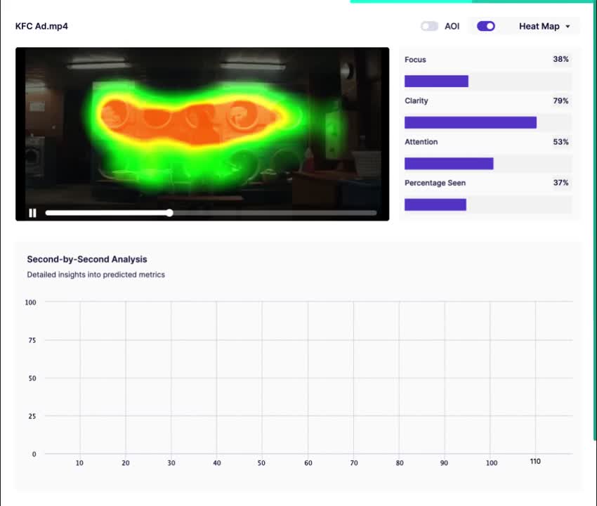Click the video progress slider handle
Image resolution: width=597 pixels, height=506 pixels.
pyautogui.click(x=170, y=213)
